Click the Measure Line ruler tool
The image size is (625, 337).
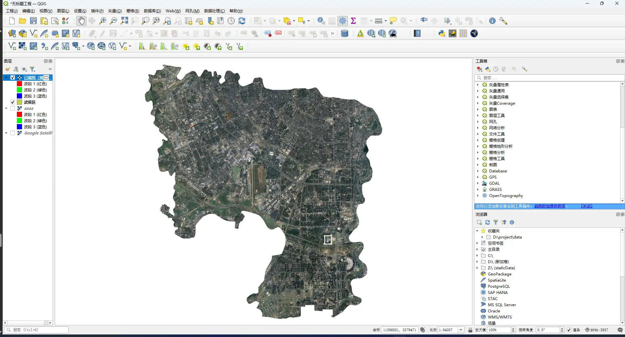coord(378,21)
